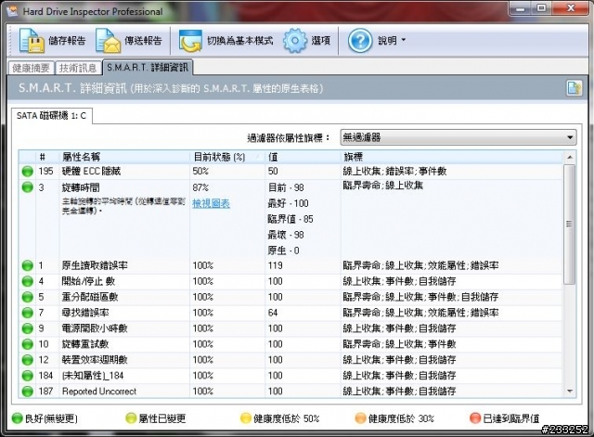Click the 儲存報告 save report icon
594x437 pixels.
coord(32,40)
